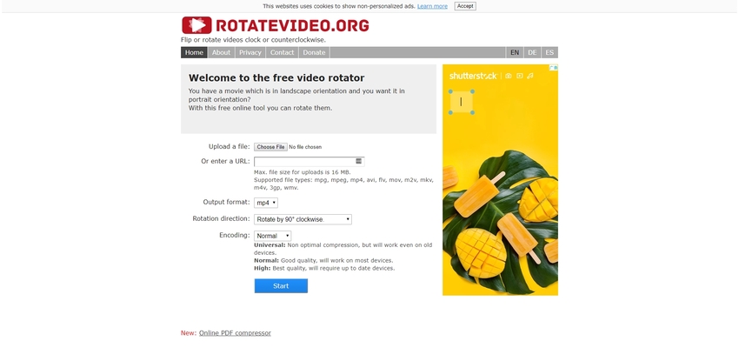The height and width of the screenshot is (361, 739).
Task: Open the Encoding Normal dropdown
Action: [272, 236]
